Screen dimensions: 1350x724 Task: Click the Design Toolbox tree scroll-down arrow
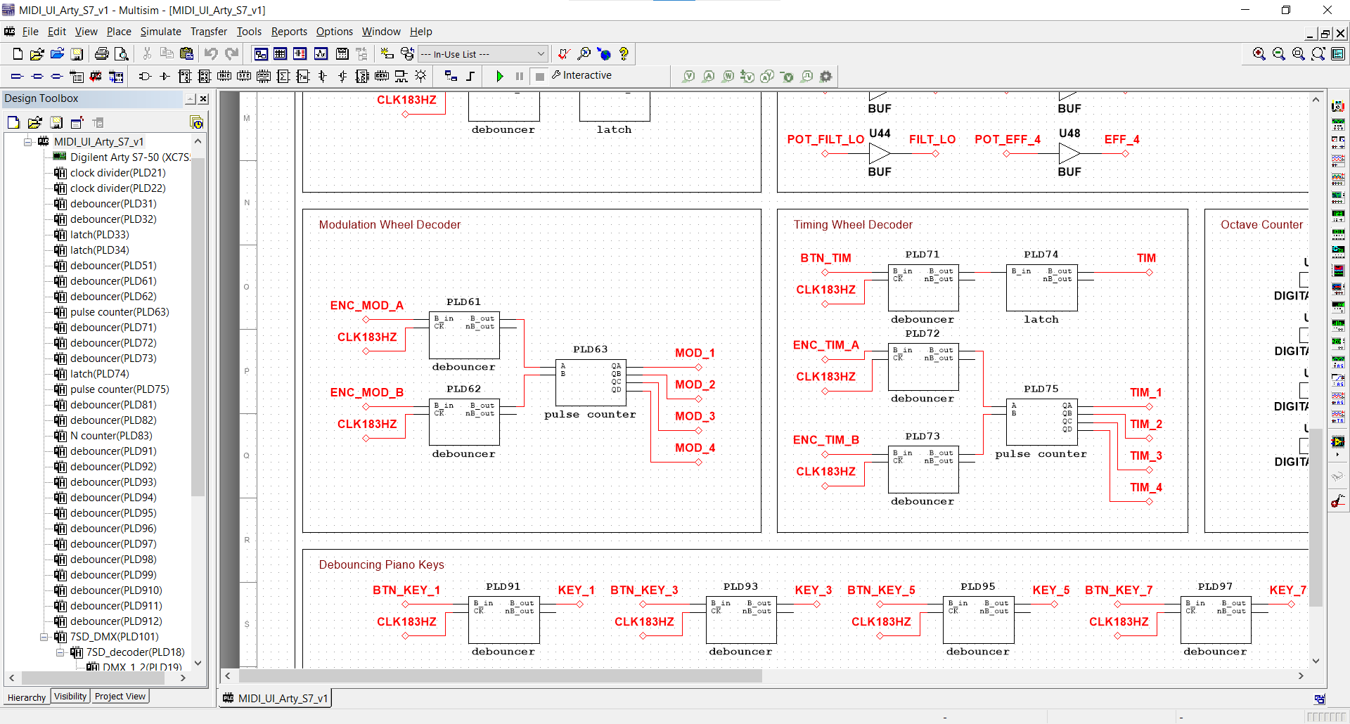pos(198,663)
